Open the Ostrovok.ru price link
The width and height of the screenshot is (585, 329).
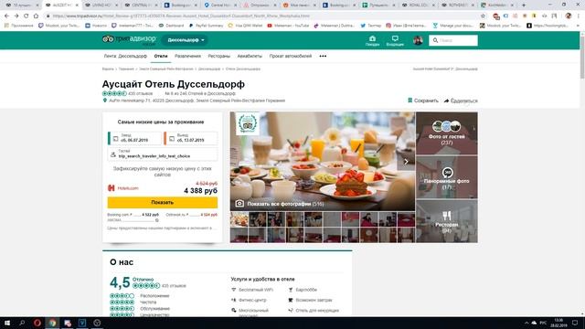[x=191, y=215]
